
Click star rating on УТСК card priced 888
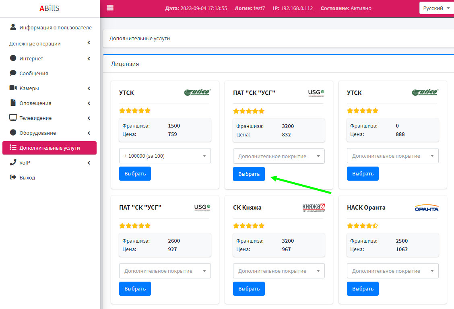363,111
